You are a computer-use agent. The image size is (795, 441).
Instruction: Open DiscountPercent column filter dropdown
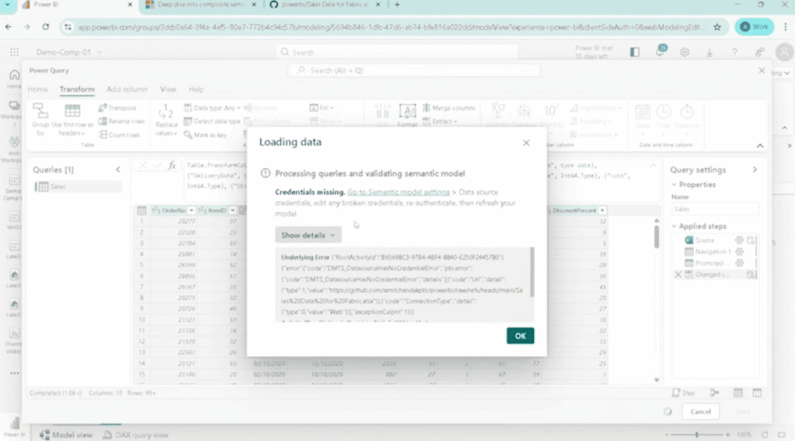pyautogui.click(x=602, y=210)
